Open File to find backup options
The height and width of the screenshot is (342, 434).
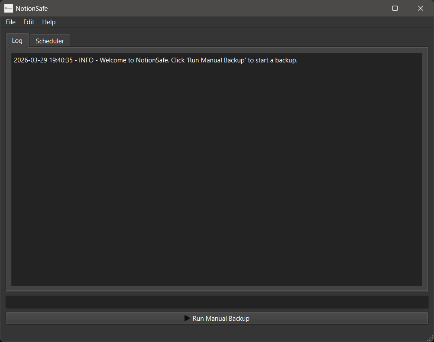[x=10, y=22]
